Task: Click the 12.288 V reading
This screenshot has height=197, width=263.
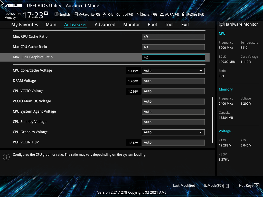Action: click(x=225, y=145)
